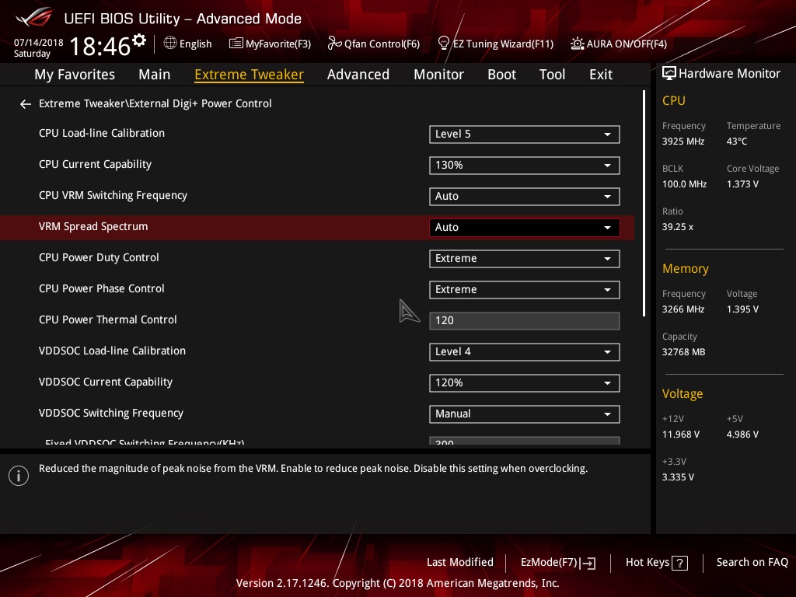The image size is (796, 597).
Task: Select CPU Load-line Calibration label
Action: (102, 134)
